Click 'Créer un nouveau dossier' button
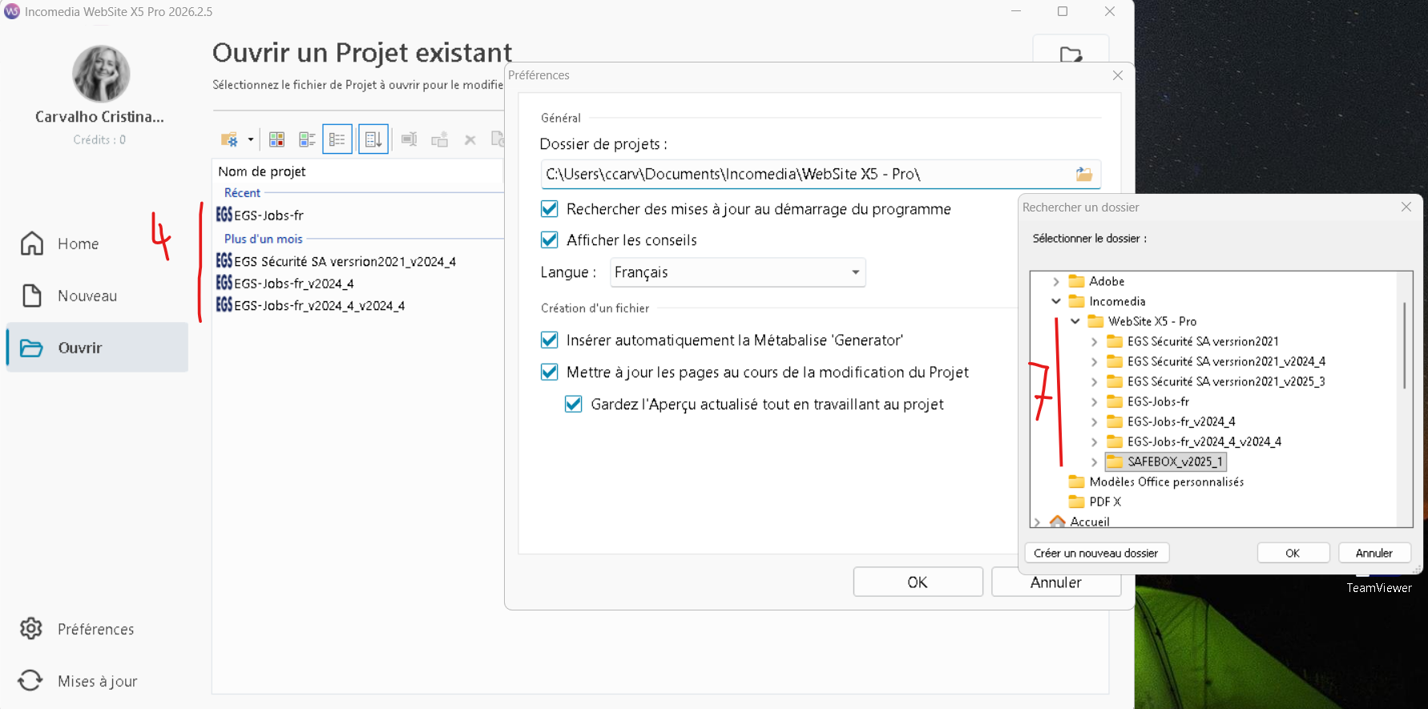1428x709 pixels. click(1096, 553)
